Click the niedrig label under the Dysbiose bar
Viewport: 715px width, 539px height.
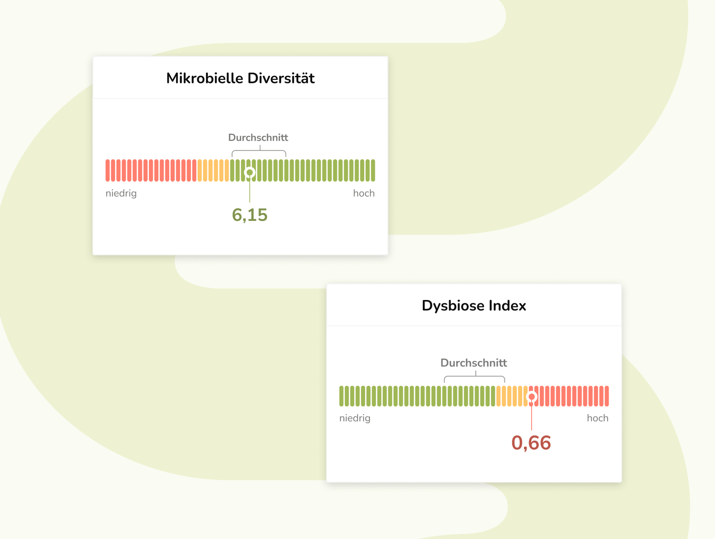click(x=355, y=418)
